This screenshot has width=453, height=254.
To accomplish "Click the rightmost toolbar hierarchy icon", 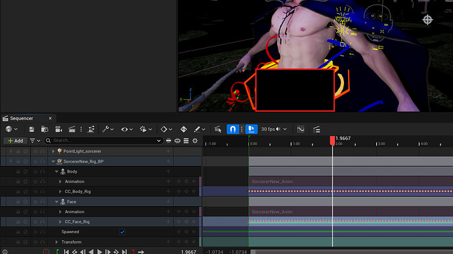I will [316, 129].
